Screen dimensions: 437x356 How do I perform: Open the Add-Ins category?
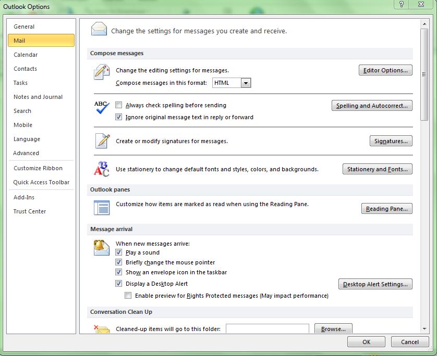click(x=41, y=197)
